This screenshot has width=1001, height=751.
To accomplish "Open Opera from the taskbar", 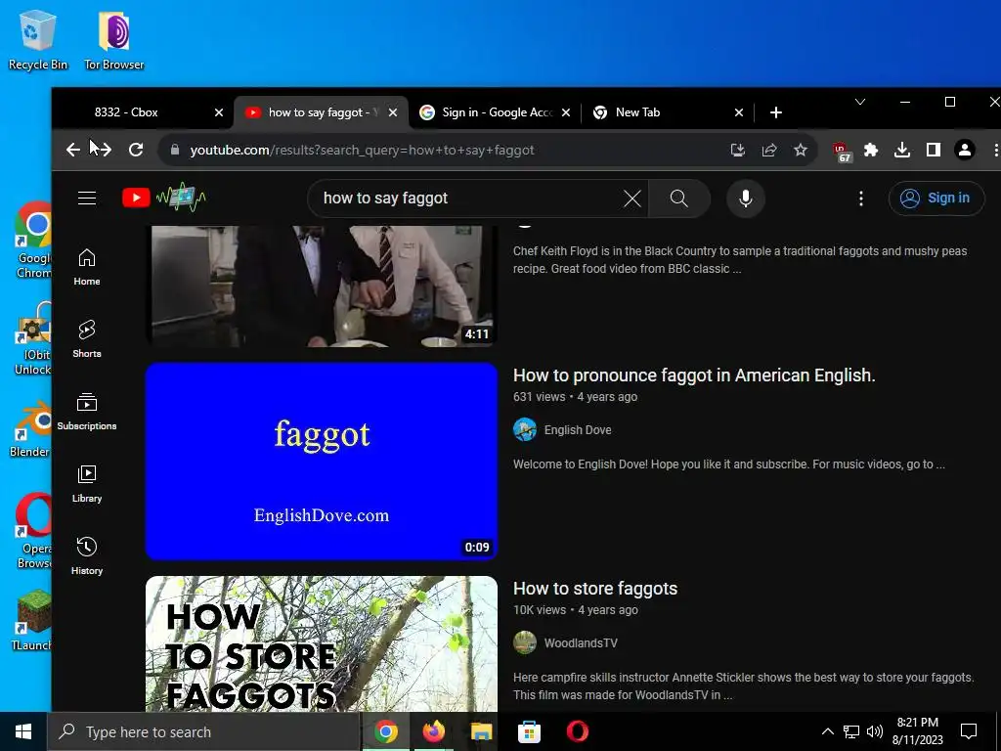I will click(x=577, y=731).
